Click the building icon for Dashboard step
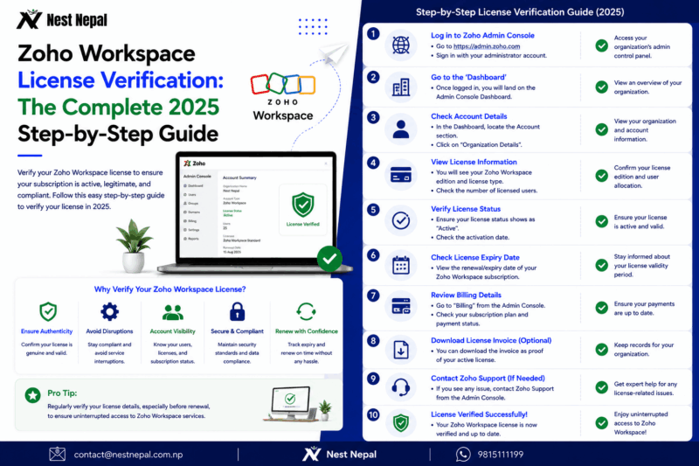This screenshot has height=466, width=699. pos(401,87)
